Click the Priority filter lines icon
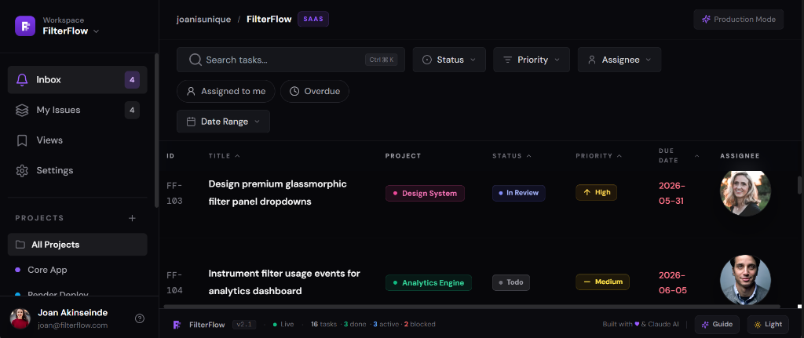 click(508, 60)
